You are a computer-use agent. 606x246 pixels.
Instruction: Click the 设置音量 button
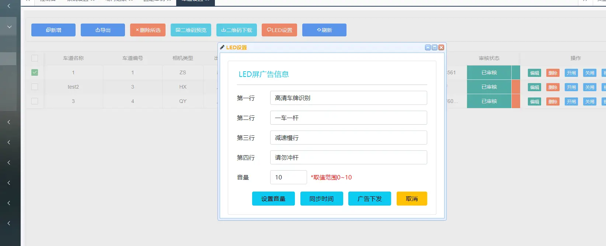(274, 199)
